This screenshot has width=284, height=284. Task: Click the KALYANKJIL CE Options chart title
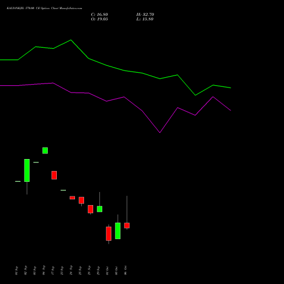[44, 9]
